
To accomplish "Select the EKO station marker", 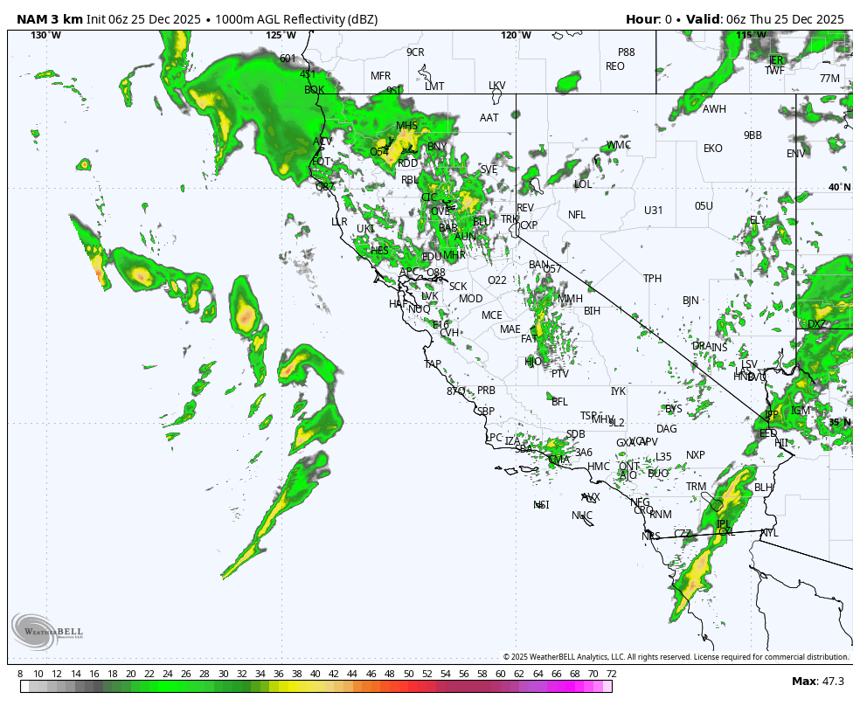I will coord(712,149).
